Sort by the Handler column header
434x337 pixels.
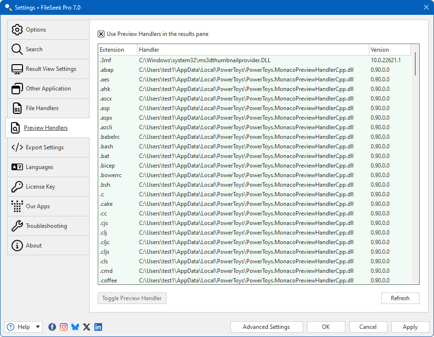click(253, 50)
